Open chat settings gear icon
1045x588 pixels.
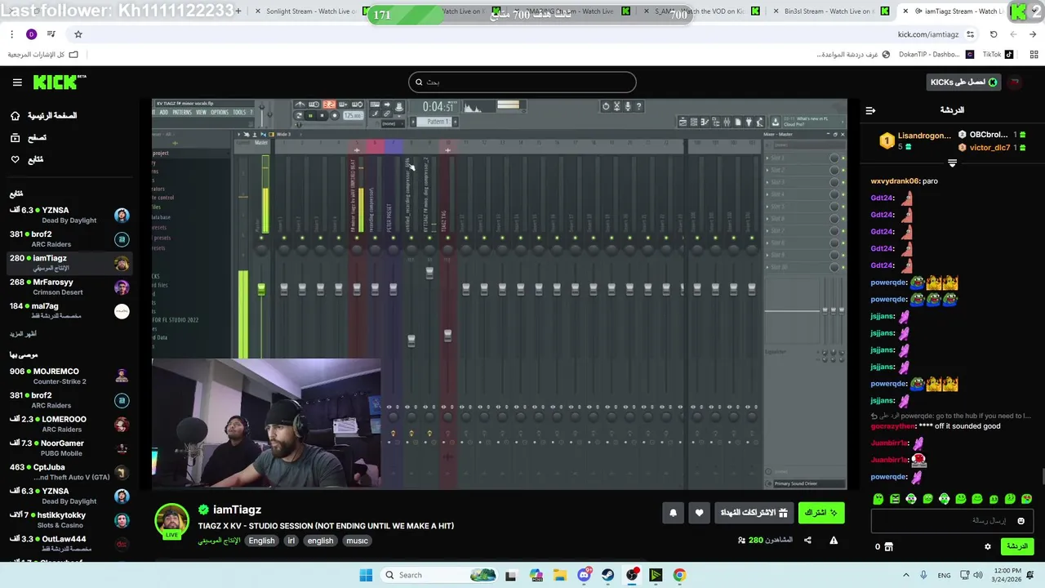coord(987,547)
